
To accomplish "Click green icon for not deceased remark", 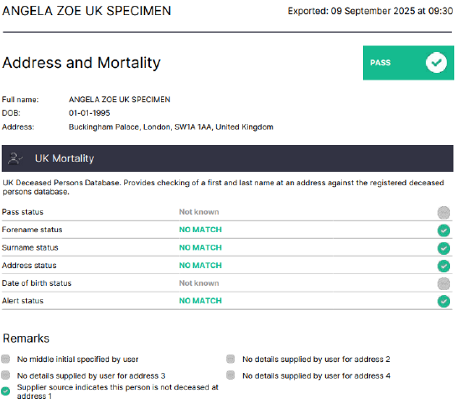I will tap(5, 391).
